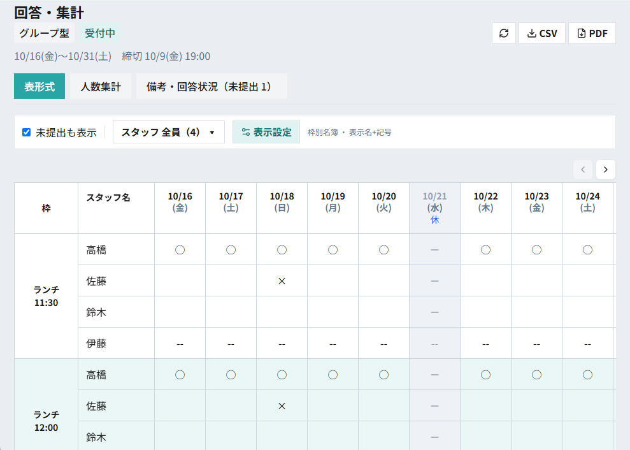The image size is (630, 450).
Task: Switch to the 人数集計 tab
Action: pyautogui.click(x=101, y=86)
